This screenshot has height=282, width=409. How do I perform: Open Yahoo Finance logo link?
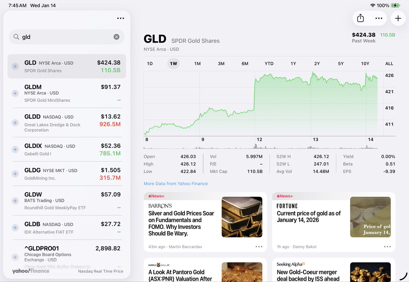(x=31, y=271)
